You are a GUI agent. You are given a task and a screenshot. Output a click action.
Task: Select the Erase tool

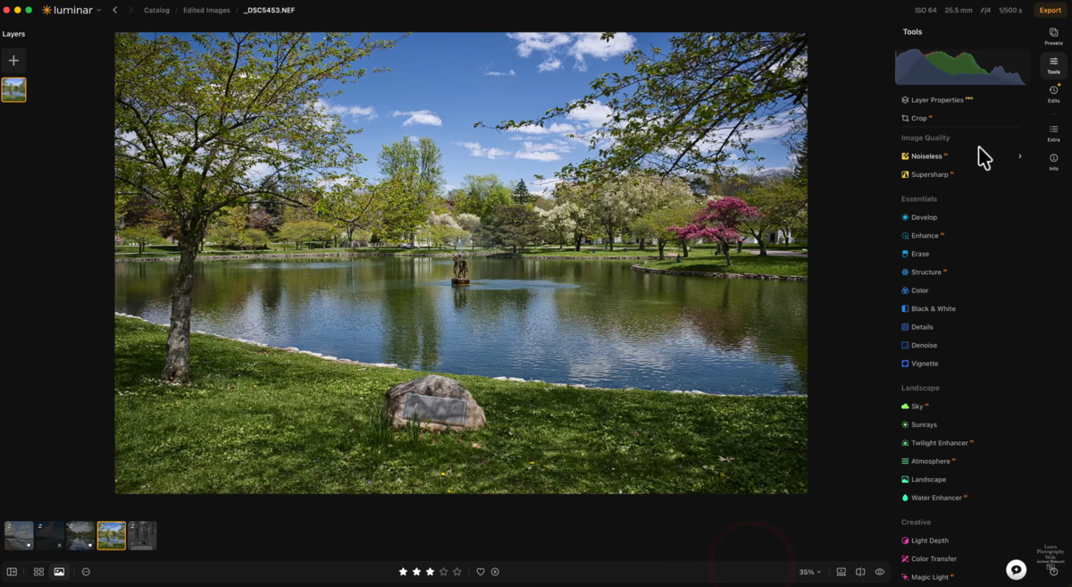[915, 254]
